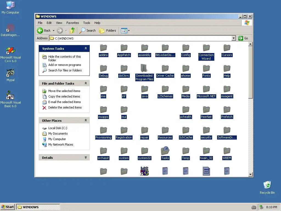
Task: Expand the Details panel
Action: point(86,157)
